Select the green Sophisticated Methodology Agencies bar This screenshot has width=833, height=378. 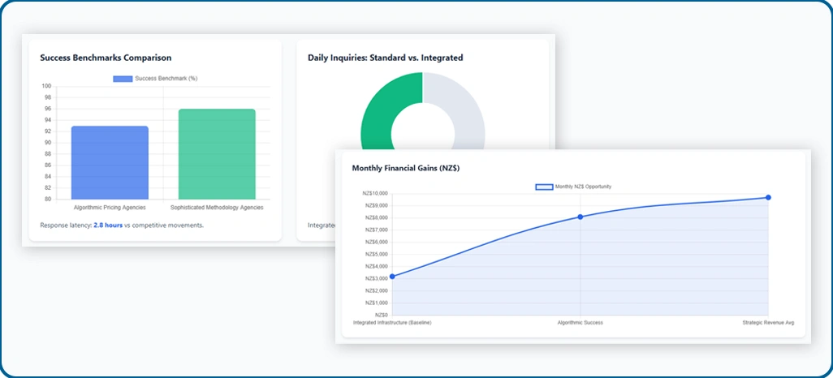[217, 154]
